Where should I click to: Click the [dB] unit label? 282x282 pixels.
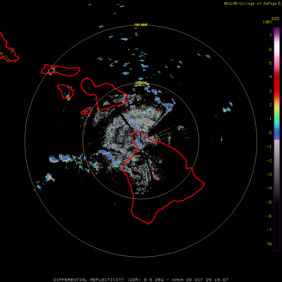click(267, 22)
